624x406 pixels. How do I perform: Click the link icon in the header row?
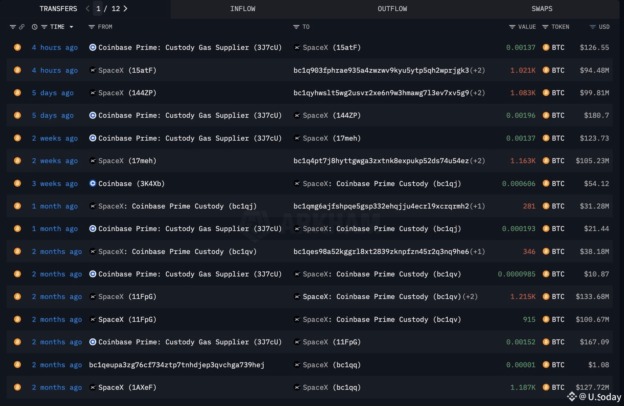[22, 27]
